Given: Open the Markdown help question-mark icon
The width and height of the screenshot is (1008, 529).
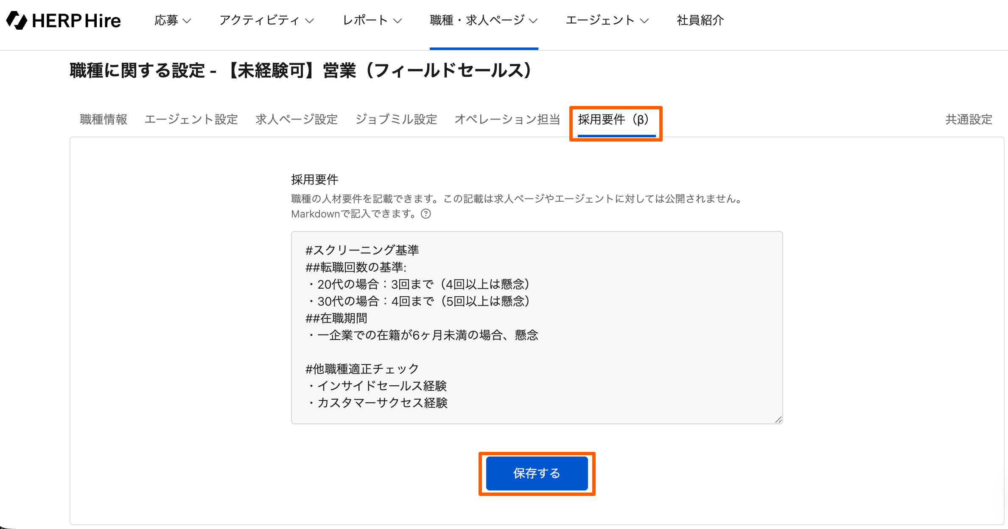Looking at the screenshot, I should [x=426, y=214].
